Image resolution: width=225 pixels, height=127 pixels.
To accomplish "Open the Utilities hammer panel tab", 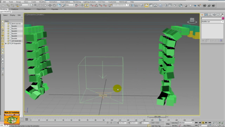I will click(x=222, y=15).
